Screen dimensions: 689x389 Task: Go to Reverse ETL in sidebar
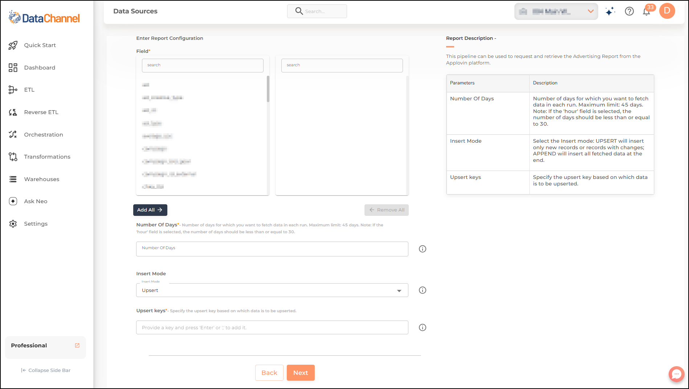click(x=41, y=112)
